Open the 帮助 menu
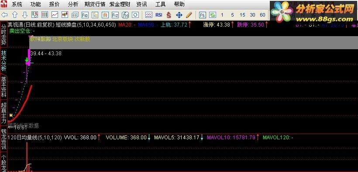Viewport: 358px width, 172px height. 179,4
